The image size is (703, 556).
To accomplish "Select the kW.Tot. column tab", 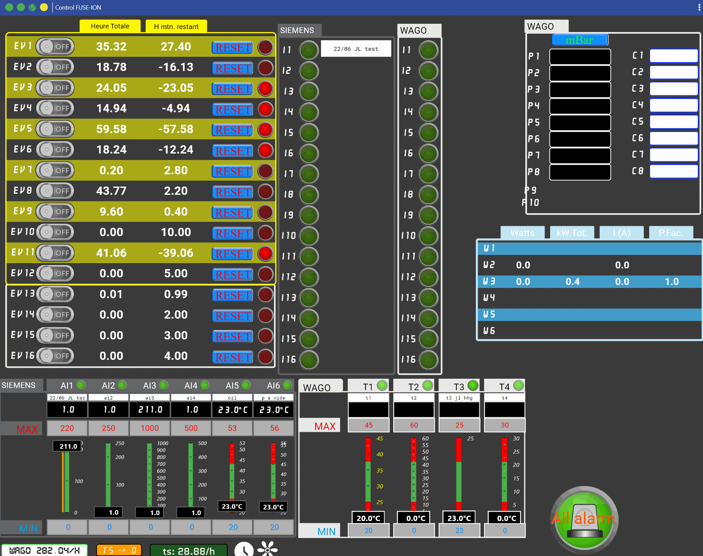I will (x=572, y=233).
